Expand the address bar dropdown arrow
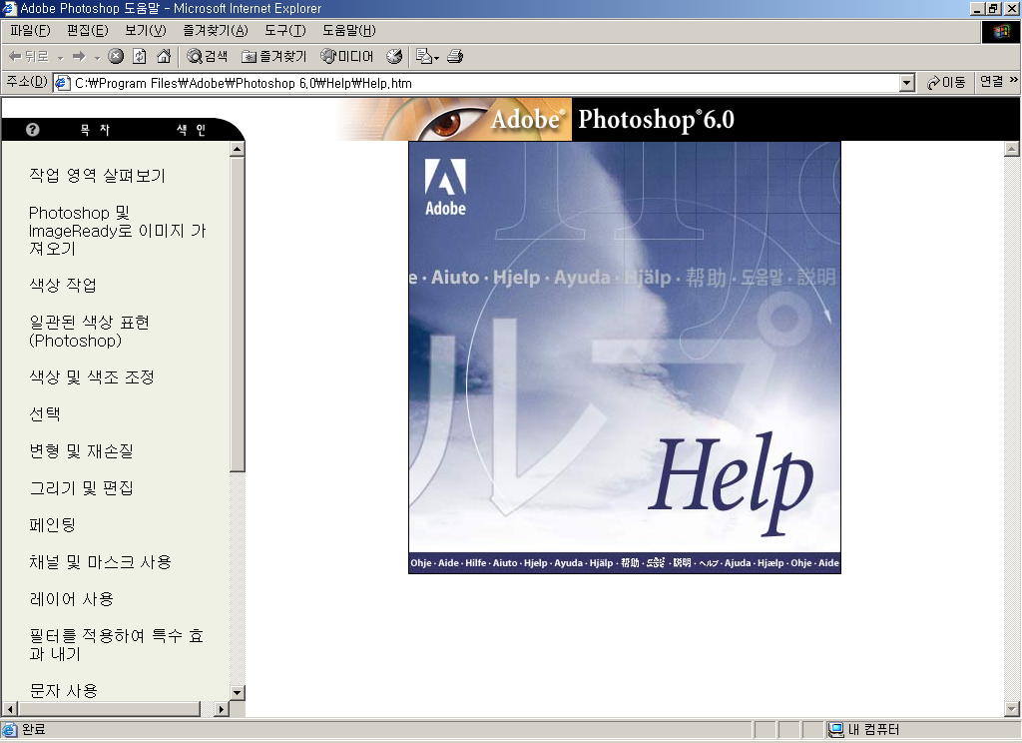Image resolution: width=1022 pixels, height=743 pixels. tap(907, 83)
